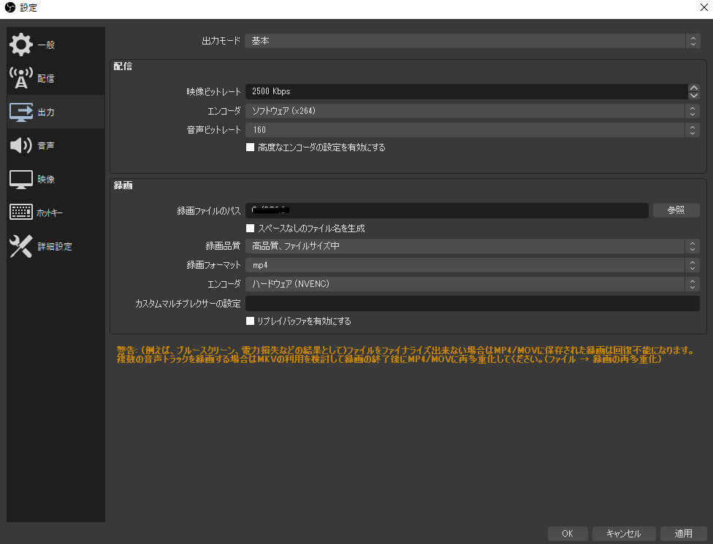Expand the output mode (出力モード) dropdown

[472, 41]
